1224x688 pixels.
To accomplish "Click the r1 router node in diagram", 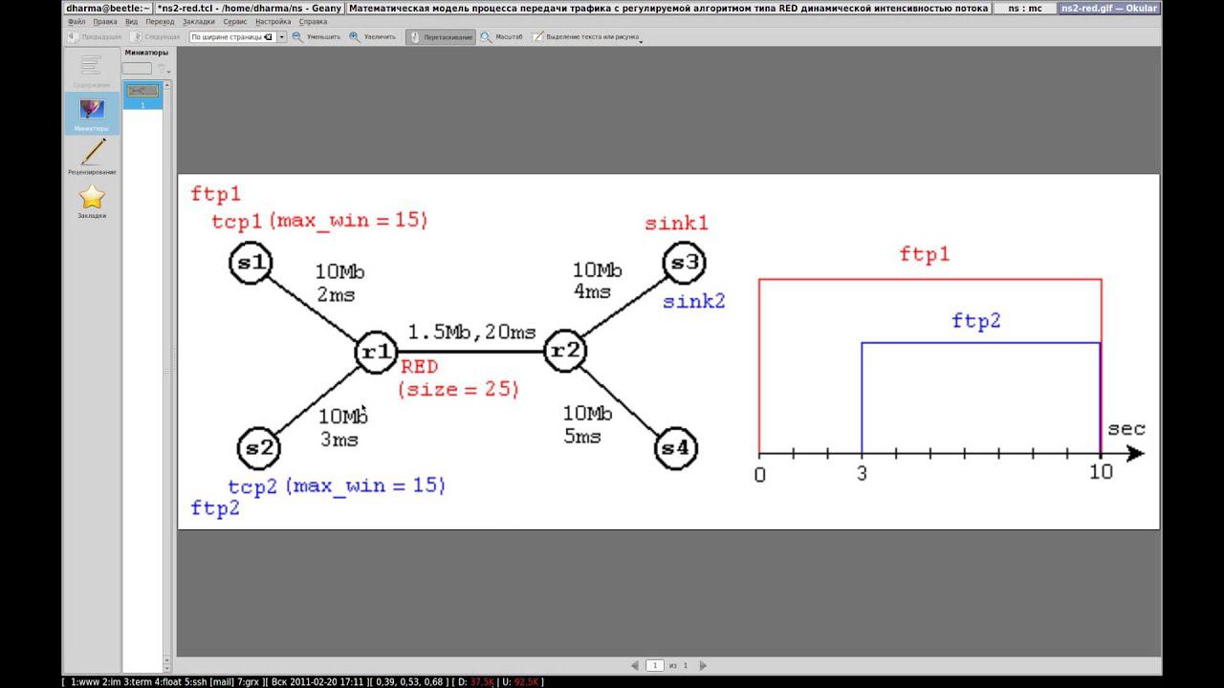I will click(377, 352).
